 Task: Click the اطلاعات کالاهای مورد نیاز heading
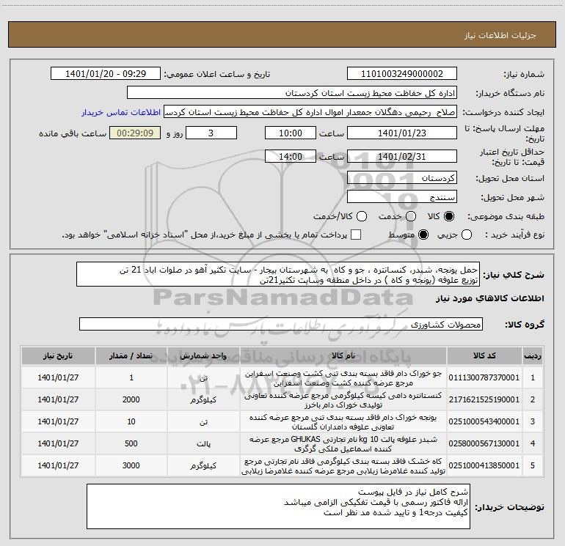(x=489, y=298)
